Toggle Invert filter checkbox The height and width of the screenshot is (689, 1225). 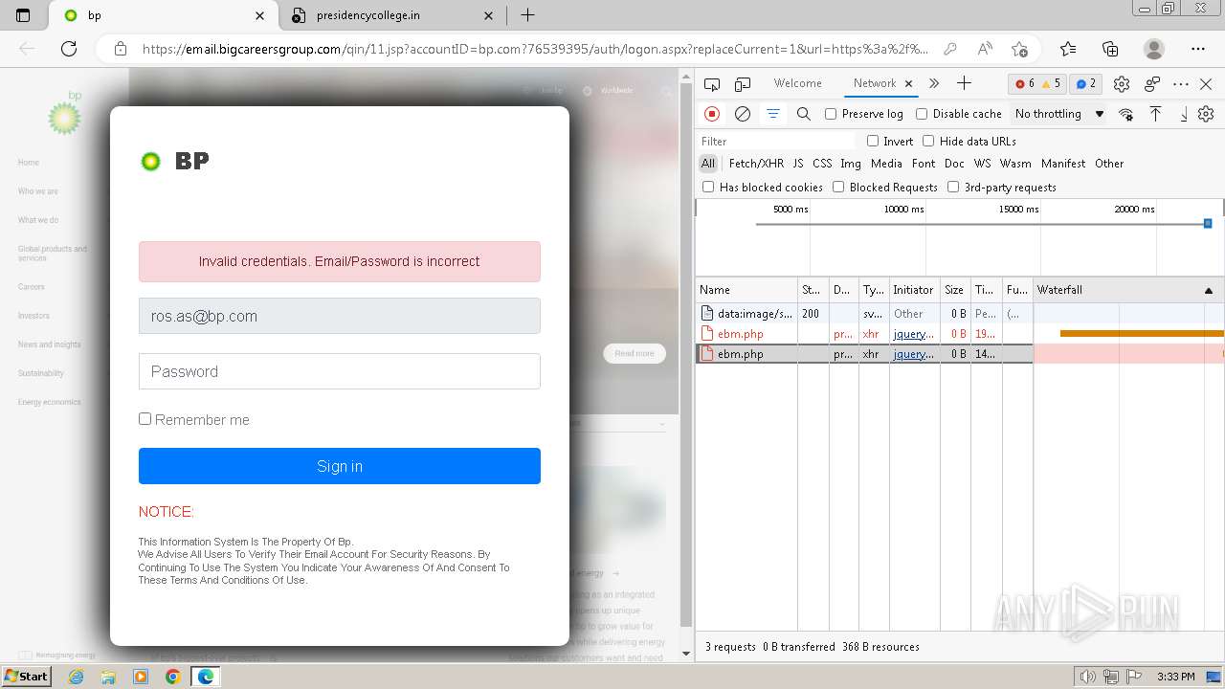pyautogui.click(x=873, y=141)
